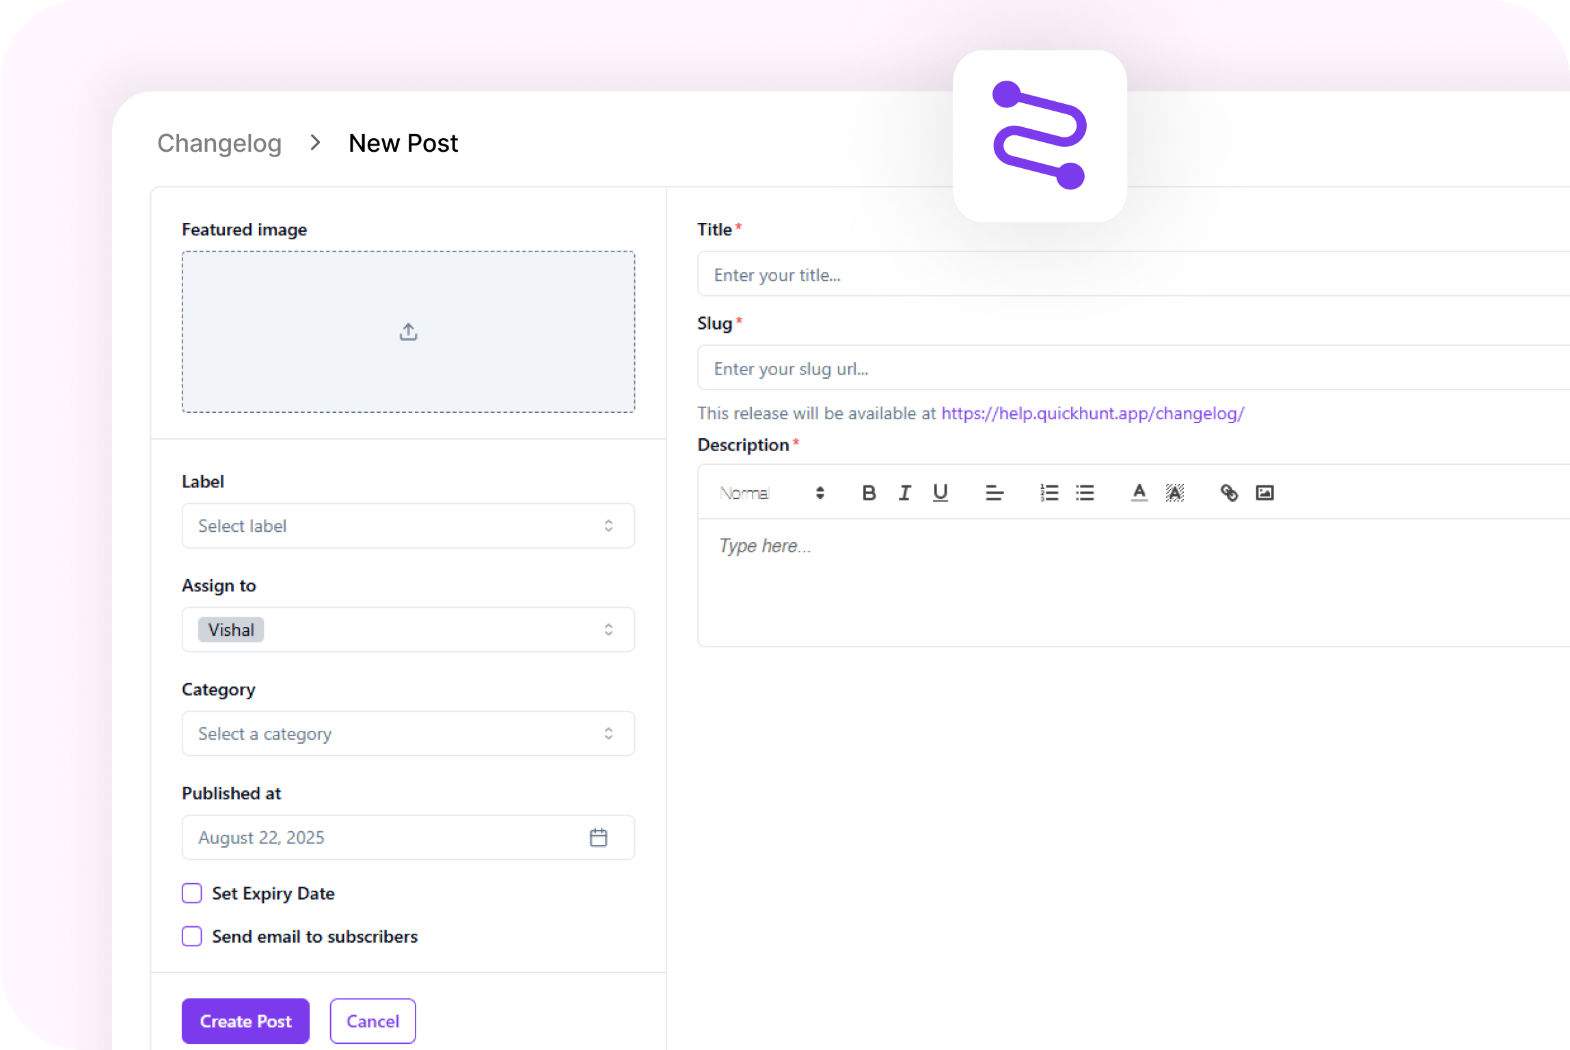Open the Select label dropdown

coord(408,526)
